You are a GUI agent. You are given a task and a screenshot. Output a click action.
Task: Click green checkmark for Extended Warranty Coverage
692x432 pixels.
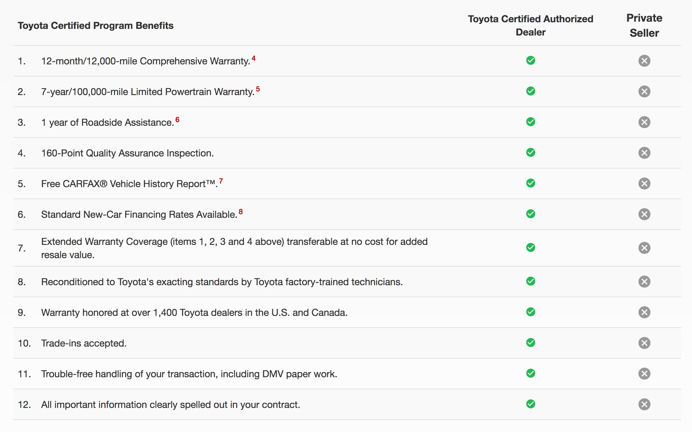(531, 248)
